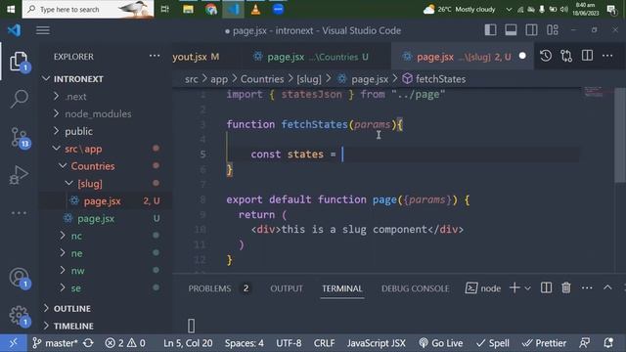Click [slug] in the breadcrumb path

point(309,79)
